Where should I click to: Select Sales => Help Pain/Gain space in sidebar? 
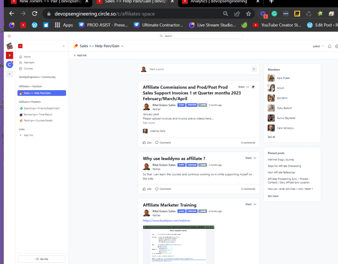pos(42,93)
